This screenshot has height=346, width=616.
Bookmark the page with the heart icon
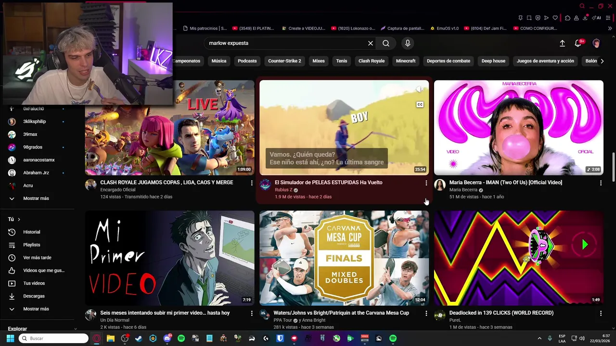pyautogui.click(x=555, y=18)
